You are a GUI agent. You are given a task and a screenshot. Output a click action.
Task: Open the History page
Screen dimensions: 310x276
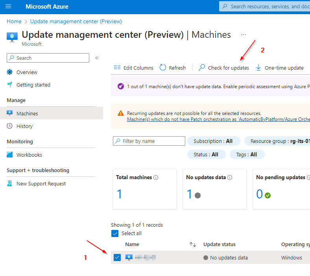[x=24, y=126]
